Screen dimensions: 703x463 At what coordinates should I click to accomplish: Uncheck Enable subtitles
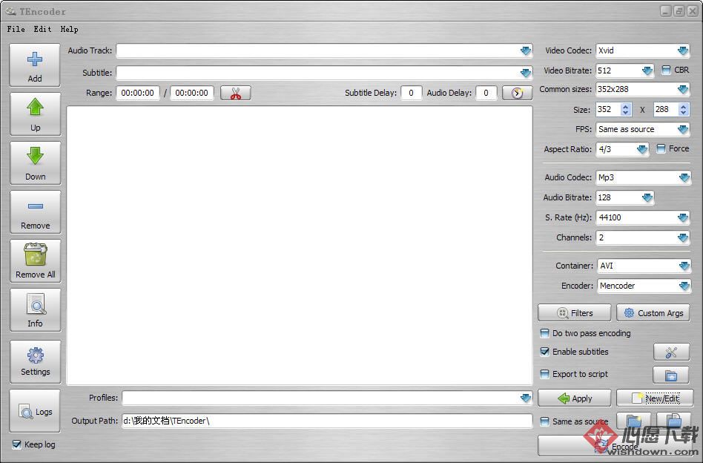545,351
